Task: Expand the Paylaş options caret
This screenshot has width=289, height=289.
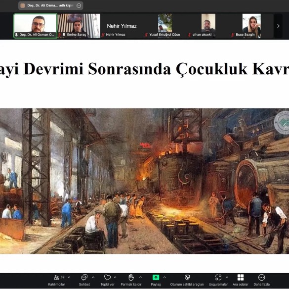Action: tap(165, 277)
